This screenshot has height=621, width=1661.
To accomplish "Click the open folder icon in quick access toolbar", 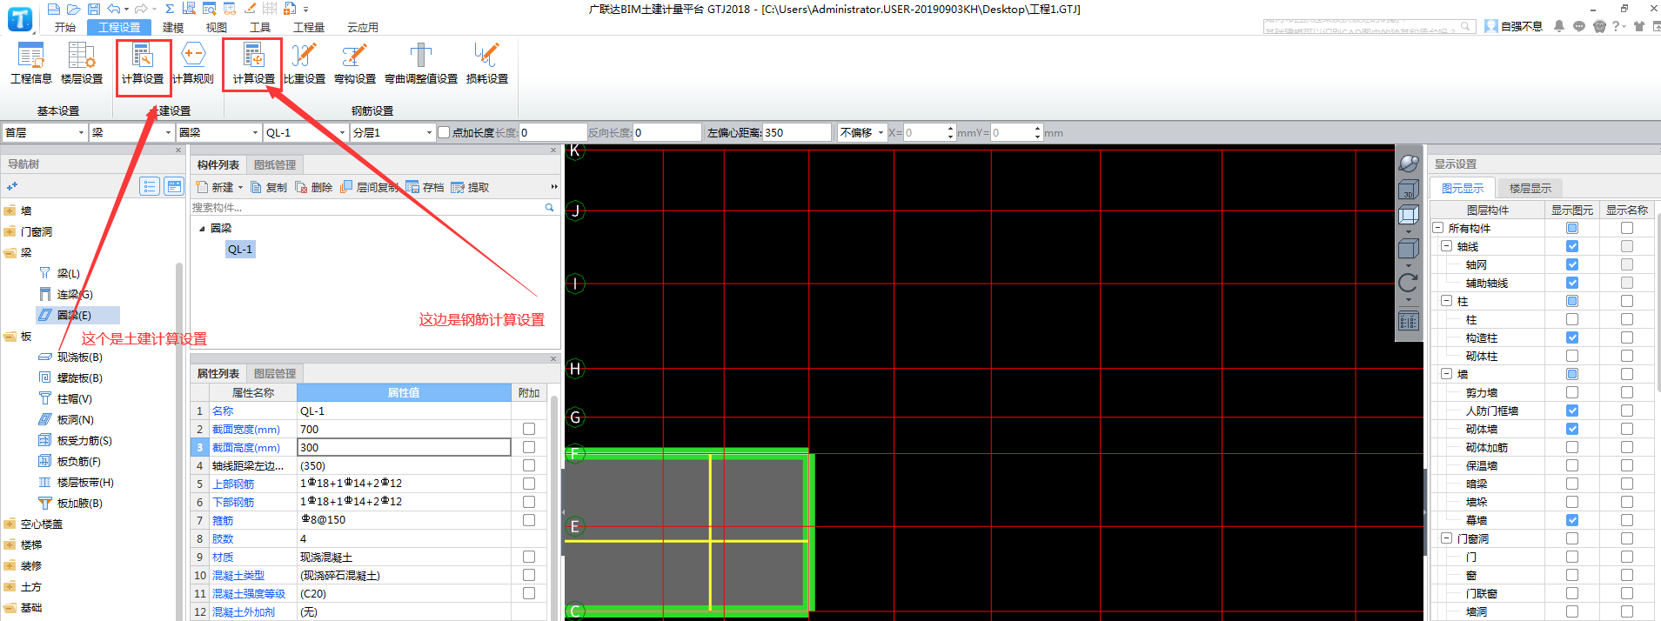I will point(74,9).
